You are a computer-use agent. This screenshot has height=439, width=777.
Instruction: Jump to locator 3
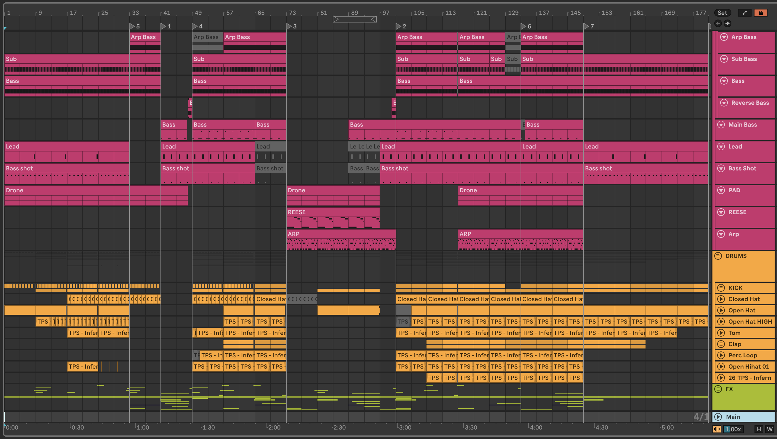tap(289, 26)
